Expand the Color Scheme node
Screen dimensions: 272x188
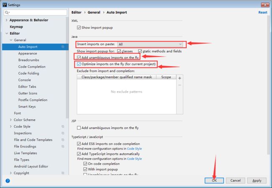point(11,120)
